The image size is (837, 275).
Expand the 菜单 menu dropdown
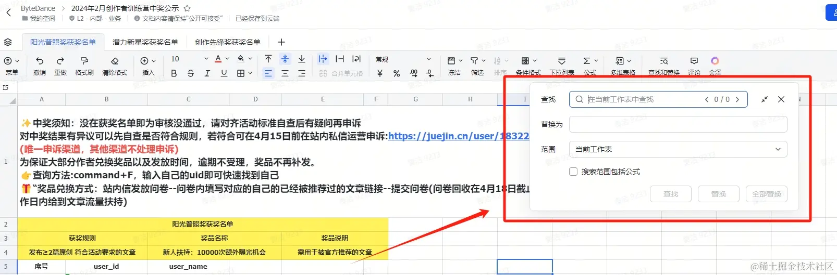coord(17,61)
